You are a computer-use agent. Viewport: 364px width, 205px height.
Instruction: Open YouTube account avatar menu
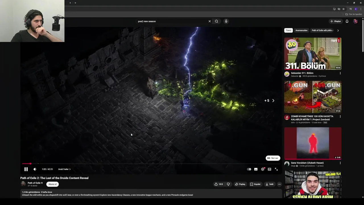click(x=355, y=21)
